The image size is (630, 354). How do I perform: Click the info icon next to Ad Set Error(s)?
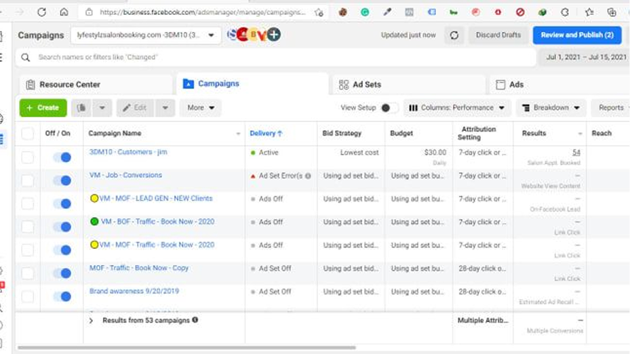point(308,176)
